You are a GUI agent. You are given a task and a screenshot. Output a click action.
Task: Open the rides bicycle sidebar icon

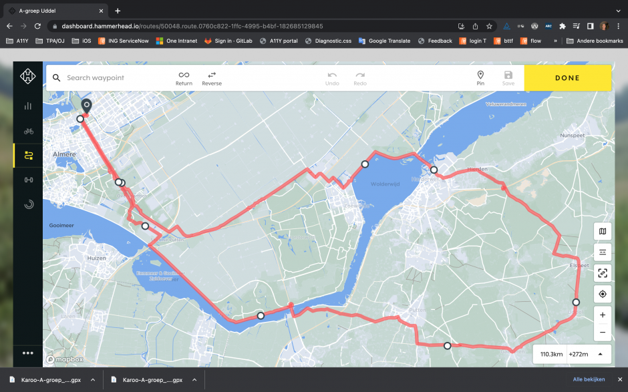(x=28, y=131)
